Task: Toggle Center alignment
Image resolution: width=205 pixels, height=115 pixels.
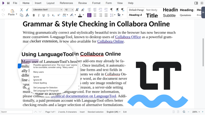Action: (x=95, y=15)
